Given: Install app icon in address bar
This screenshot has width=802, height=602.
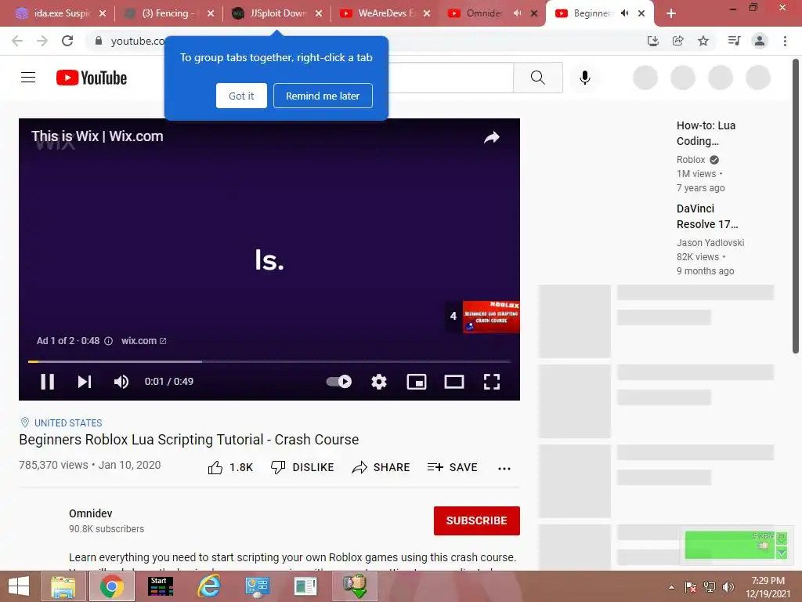Looking at the screenshot, I should (x=653, y=41).
